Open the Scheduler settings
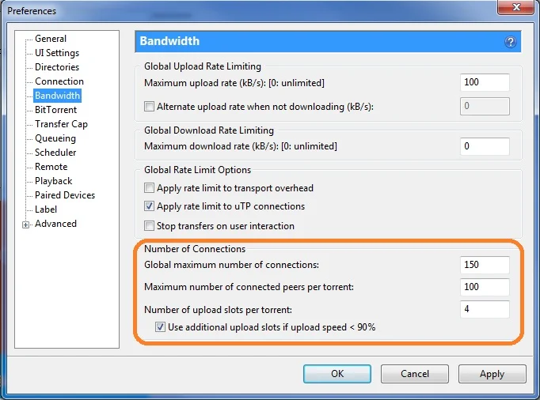 55,153
